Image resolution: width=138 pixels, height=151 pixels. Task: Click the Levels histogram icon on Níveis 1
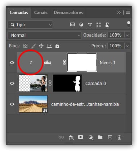pos(48,62)
